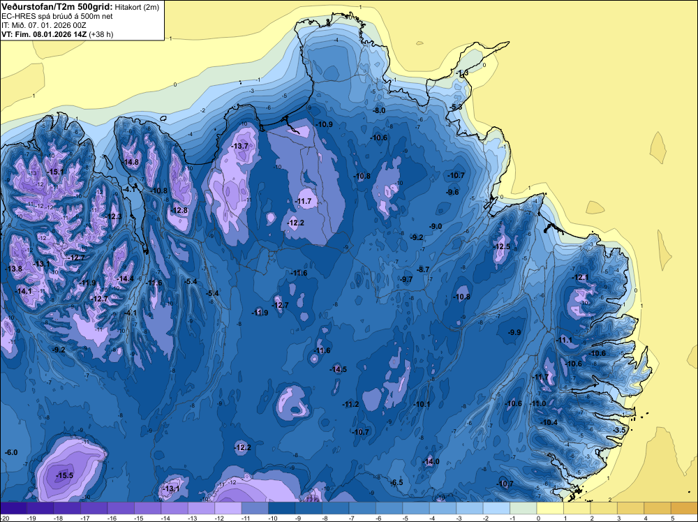Click the -9.7 temperature label
This screenshot has width=698, height=522.
pyautogui.click(x=406, y=280)
